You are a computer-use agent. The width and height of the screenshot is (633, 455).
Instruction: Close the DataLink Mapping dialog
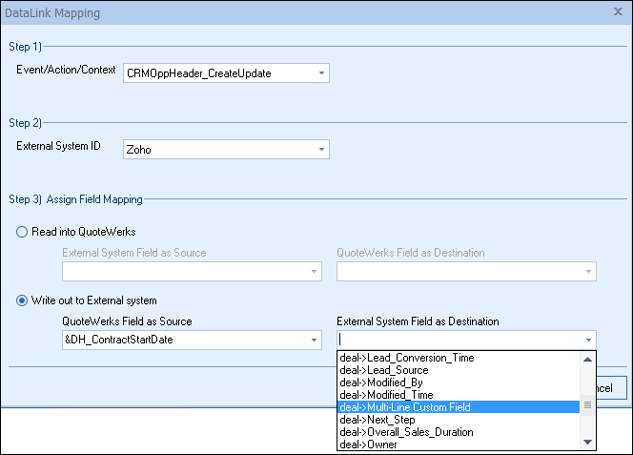click(x=618, y=13)
